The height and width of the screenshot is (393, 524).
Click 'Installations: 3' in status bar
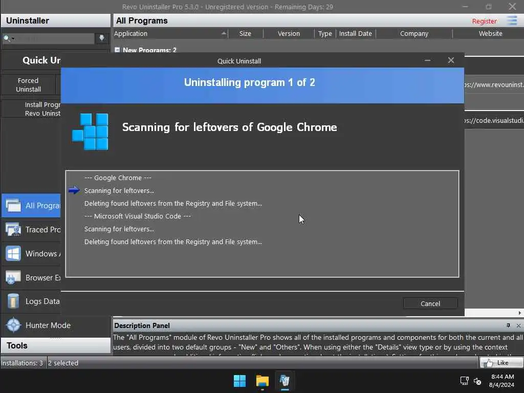pyautogui.click(x=22, y=363)
